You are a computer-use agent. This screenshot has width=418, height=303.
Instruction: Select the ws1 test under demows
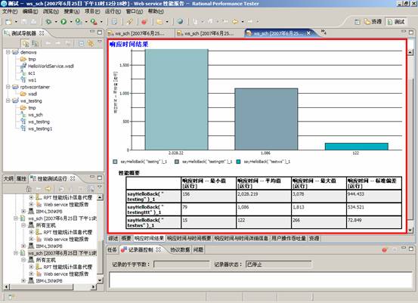[x=32, y=80]
